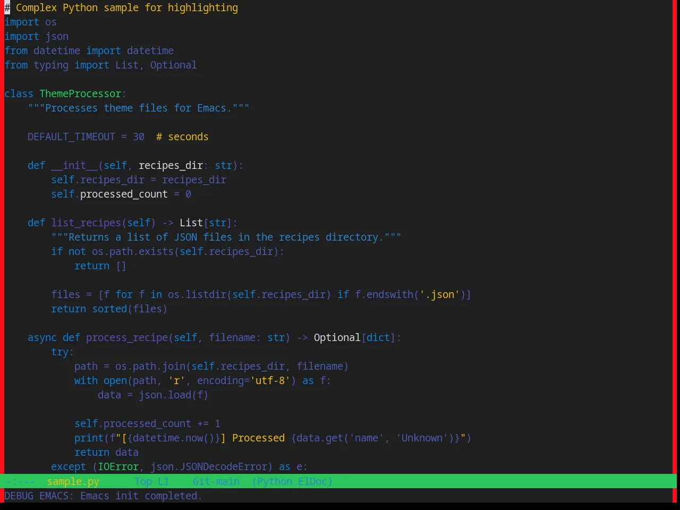
Task: Click 'Top' position indicator in mode line
Action: pyautogui.click(x=143, y=481)
